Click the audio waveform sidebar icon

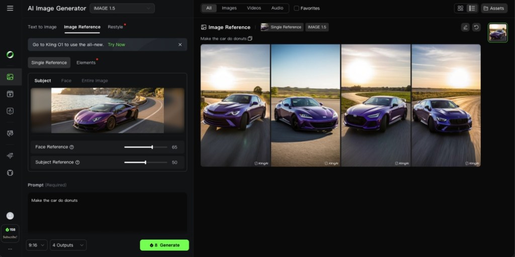point(10,156)
